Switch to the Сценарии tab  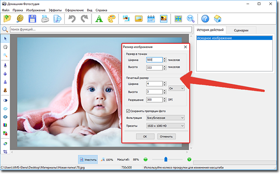(241, 30)
